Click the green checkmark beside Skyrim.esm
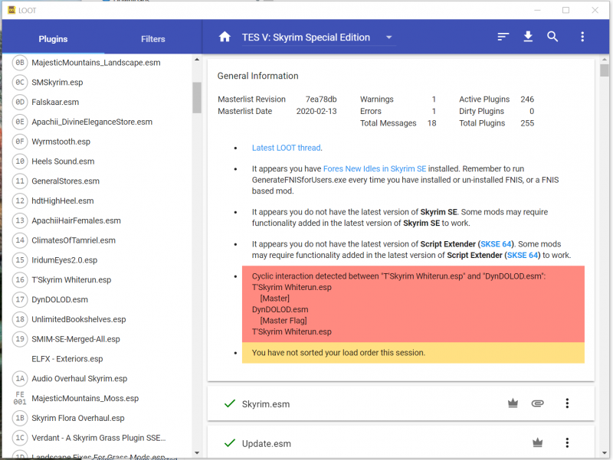Screen dimensions: 613x460 229,403
